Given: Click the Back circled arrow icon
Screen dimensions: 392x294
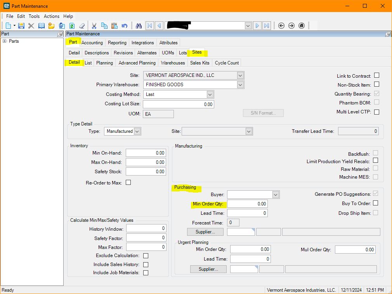Looking at the screenshot, I should coord(281,26).
